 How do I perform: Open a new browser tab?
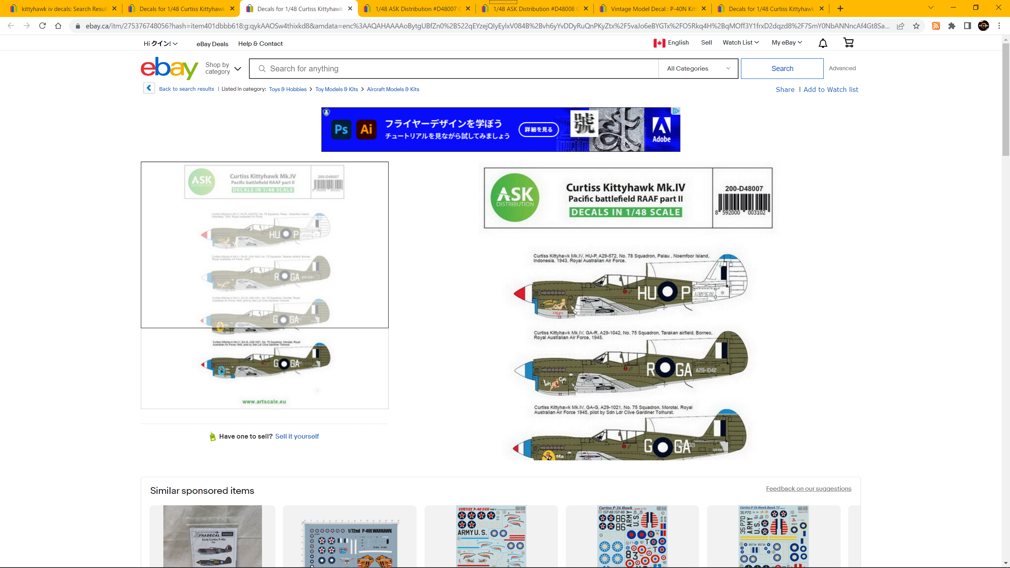pyautogui.click(x=840, y=8)
